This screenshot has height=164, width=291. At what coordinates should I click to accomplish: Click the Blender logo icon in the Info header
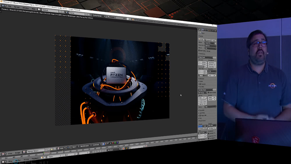point(133,20)
